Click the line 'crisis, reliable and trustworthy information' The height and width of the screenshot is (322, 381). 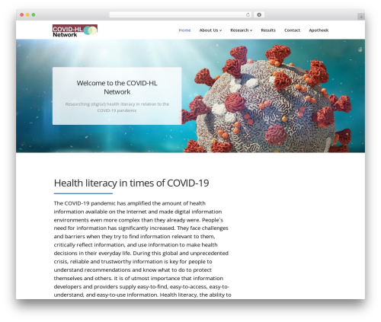(x=133, y=262)
